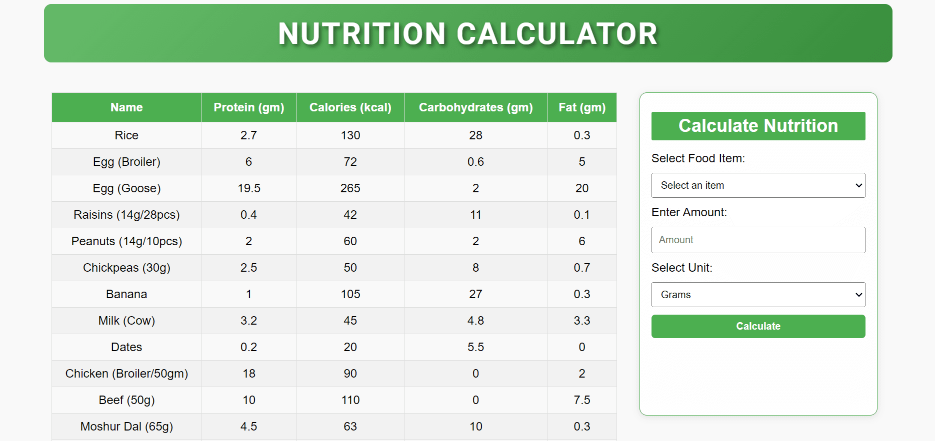Click the Chicken (Broiler/50gm) name cell
The width and height of the screenshot is (935, 441).
point(126,374)
